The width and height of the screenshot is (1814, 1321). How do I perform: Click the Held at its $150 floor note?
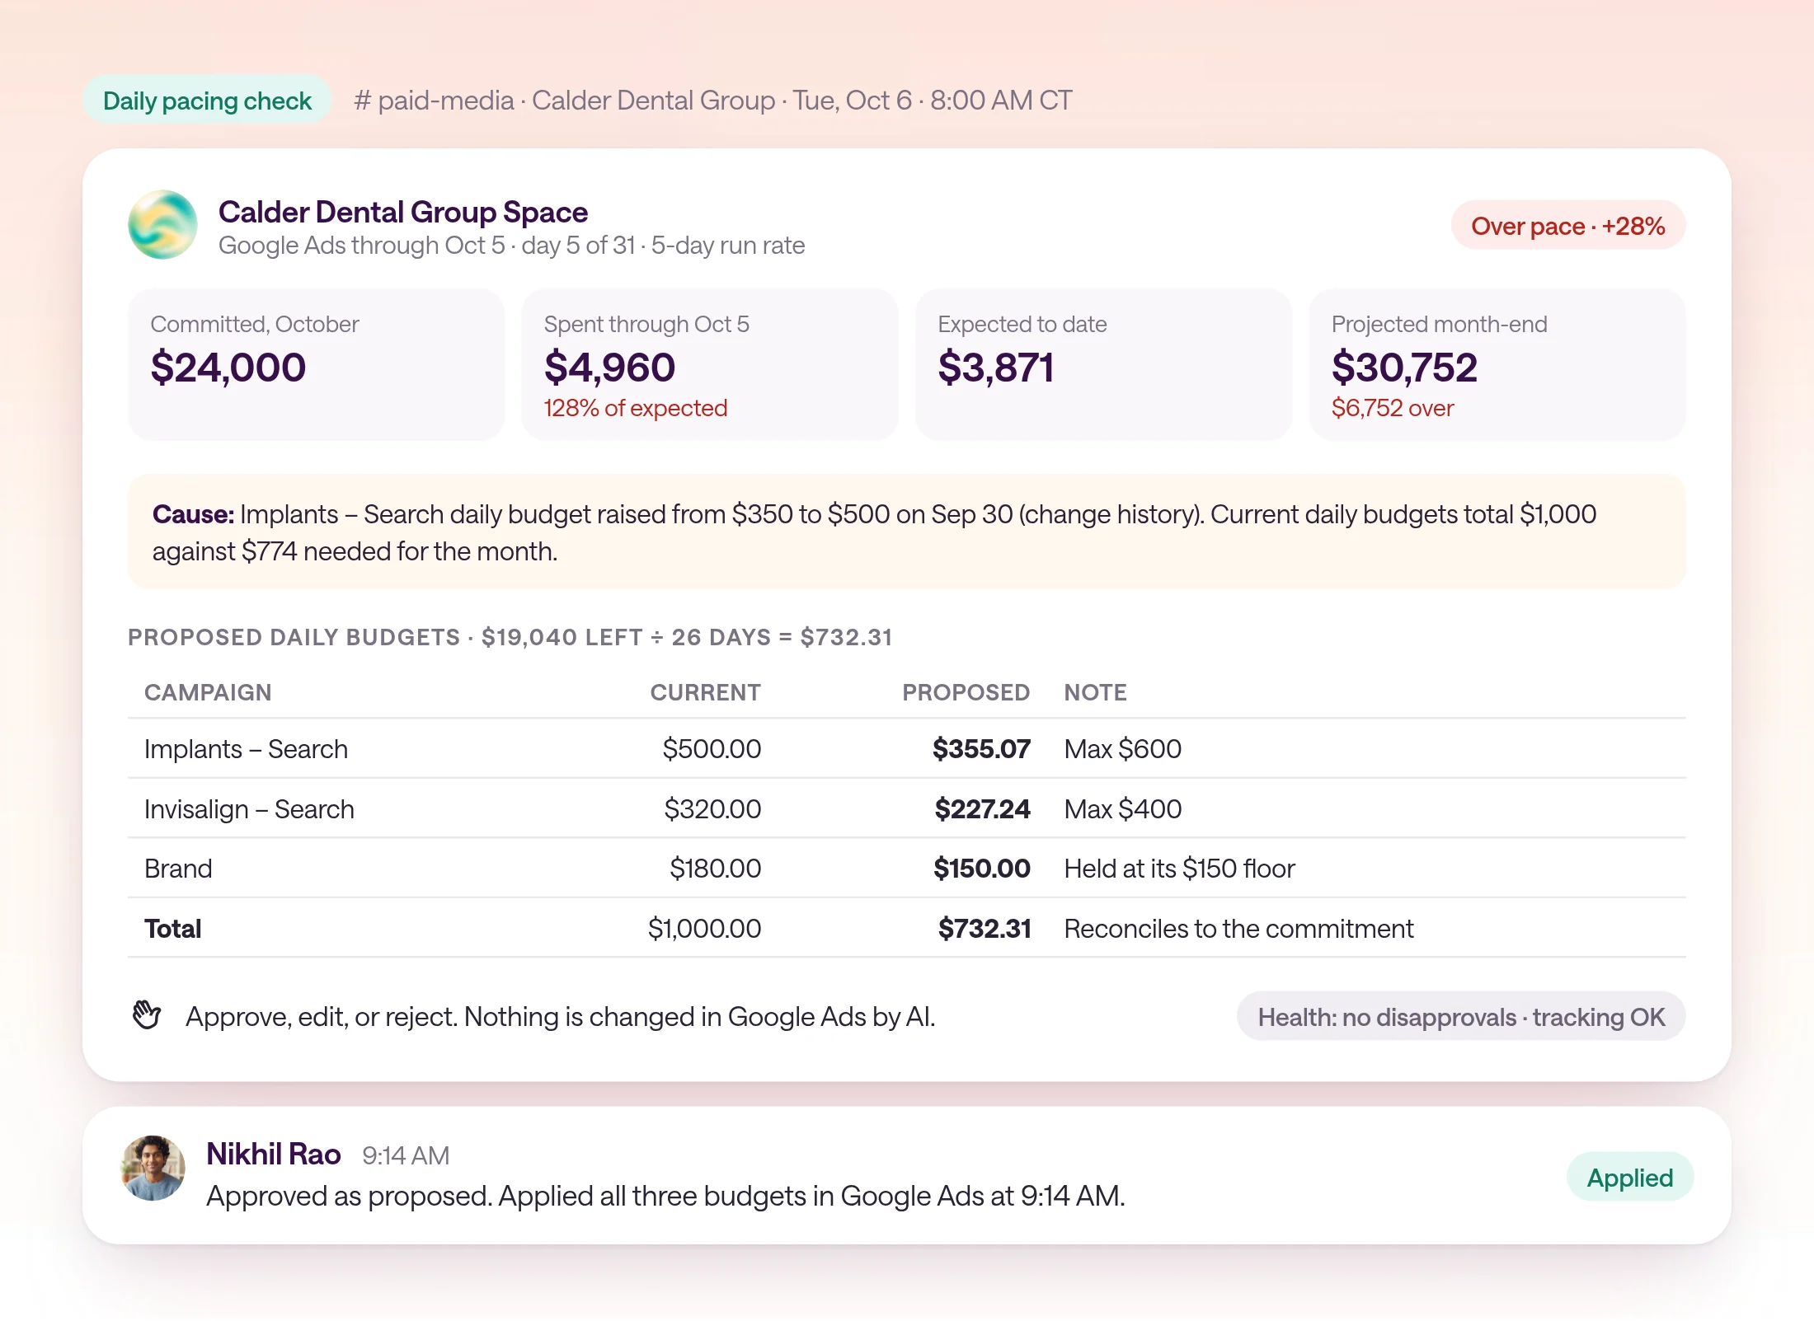[1180, 869]
